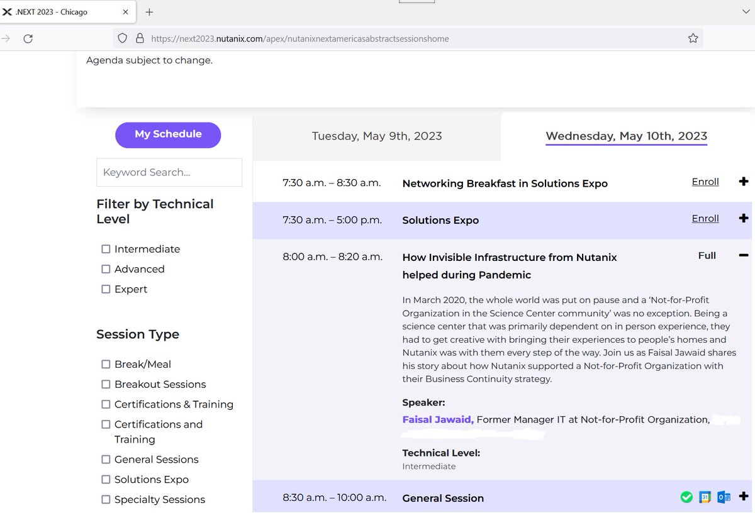Open a new browser tab with plus icon
The height and width of the screenshot is (513, 755).
[149, 12]
